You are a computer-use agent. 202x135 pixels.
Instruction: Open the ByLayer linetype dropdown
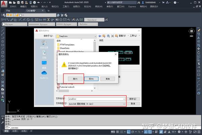point(42,24)
